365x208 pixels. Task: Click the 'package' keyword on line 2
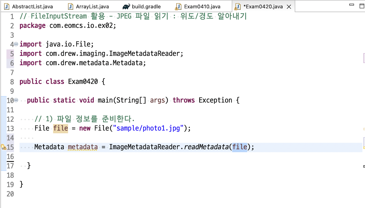click(x=33, y=26)
